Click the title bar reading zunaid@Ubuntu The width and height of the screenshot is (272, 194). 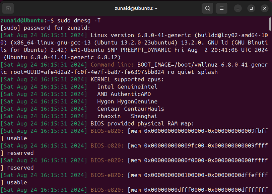point(135,8)
